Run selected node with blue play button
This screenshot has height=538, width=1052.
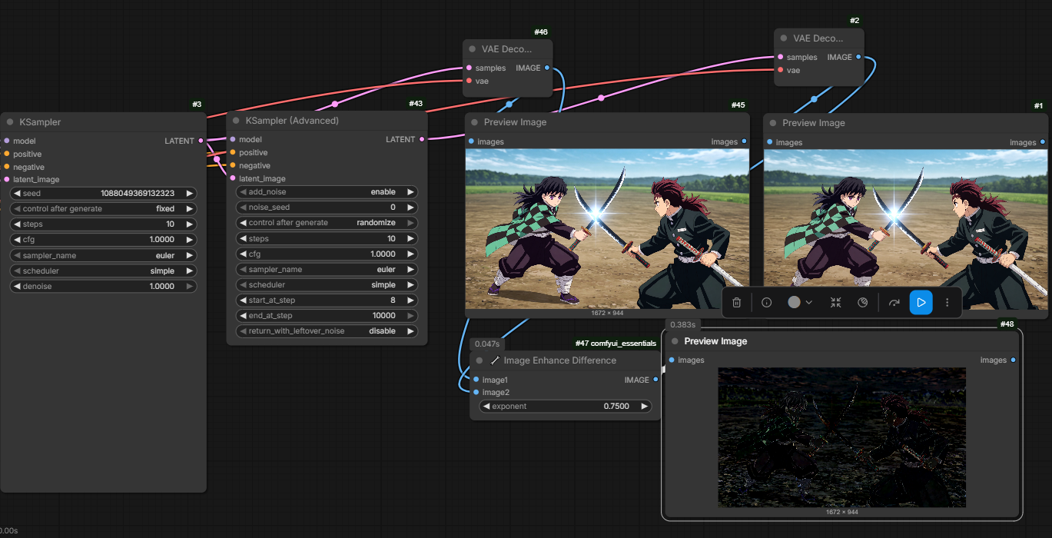921,303
